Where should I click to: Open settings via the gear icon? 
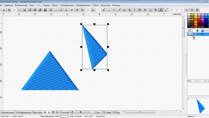(x=197, y=10)
